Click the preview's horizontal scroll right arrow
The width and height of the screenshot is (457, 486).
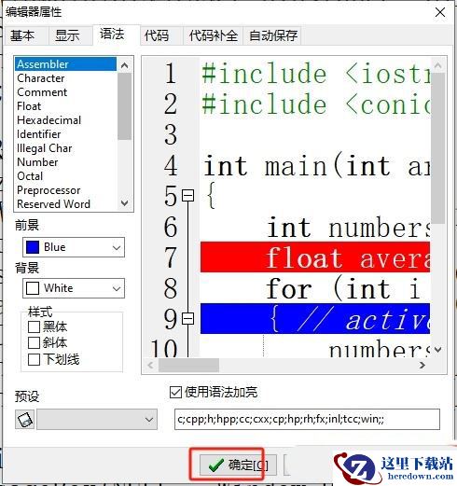pos(422,365)
